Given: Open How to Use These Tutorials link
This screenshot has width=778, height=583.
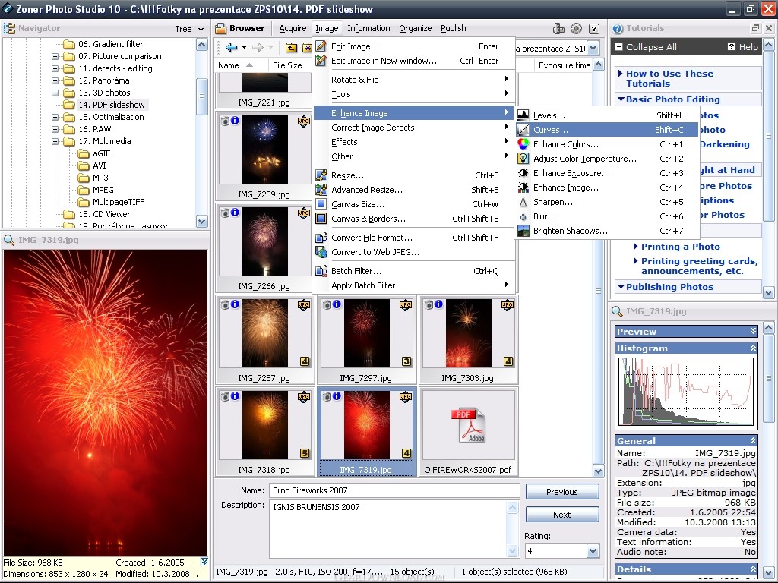Looking at the screenshot, I should (x=669, y=78).
